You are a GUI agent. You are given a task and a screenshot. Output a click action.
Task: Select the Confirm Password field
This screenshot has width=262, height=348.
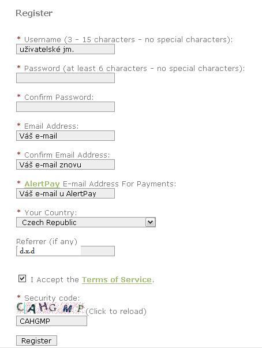click(65, 107)
